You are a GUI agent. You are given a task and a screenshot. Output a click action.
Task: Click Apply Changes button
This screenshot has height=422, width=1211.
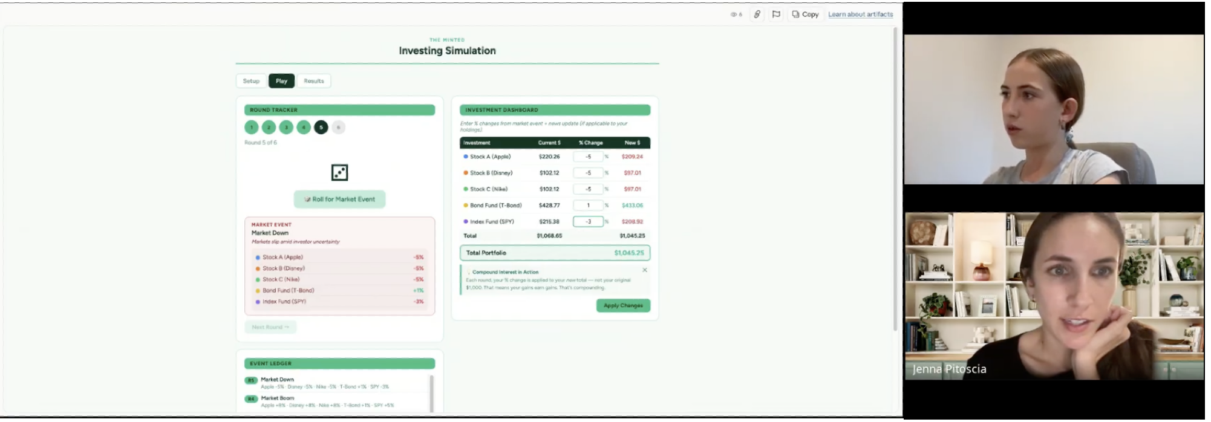click(623, 305)
